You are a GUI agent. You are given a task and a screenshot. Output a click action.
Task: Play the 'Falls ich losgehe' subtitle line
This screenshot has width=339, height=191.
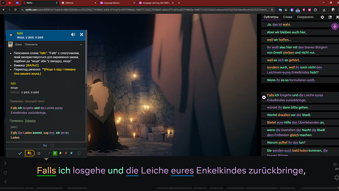point(264,97)
